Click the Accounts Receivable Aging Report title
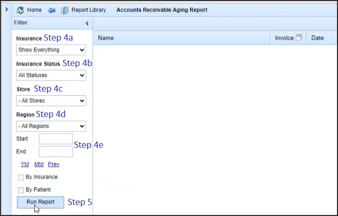Viewport: 338px width, 216px height. pyautogui.click(x=162, y=10)
